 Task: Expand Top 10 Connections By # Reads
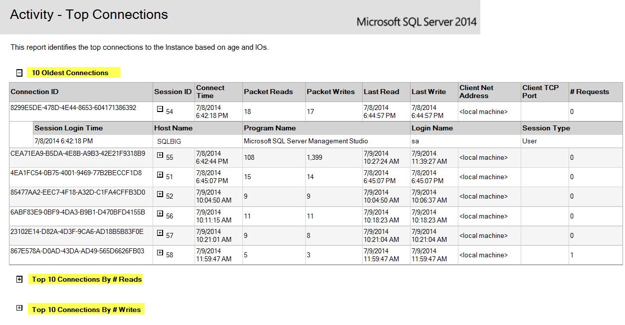click(19, 279)
